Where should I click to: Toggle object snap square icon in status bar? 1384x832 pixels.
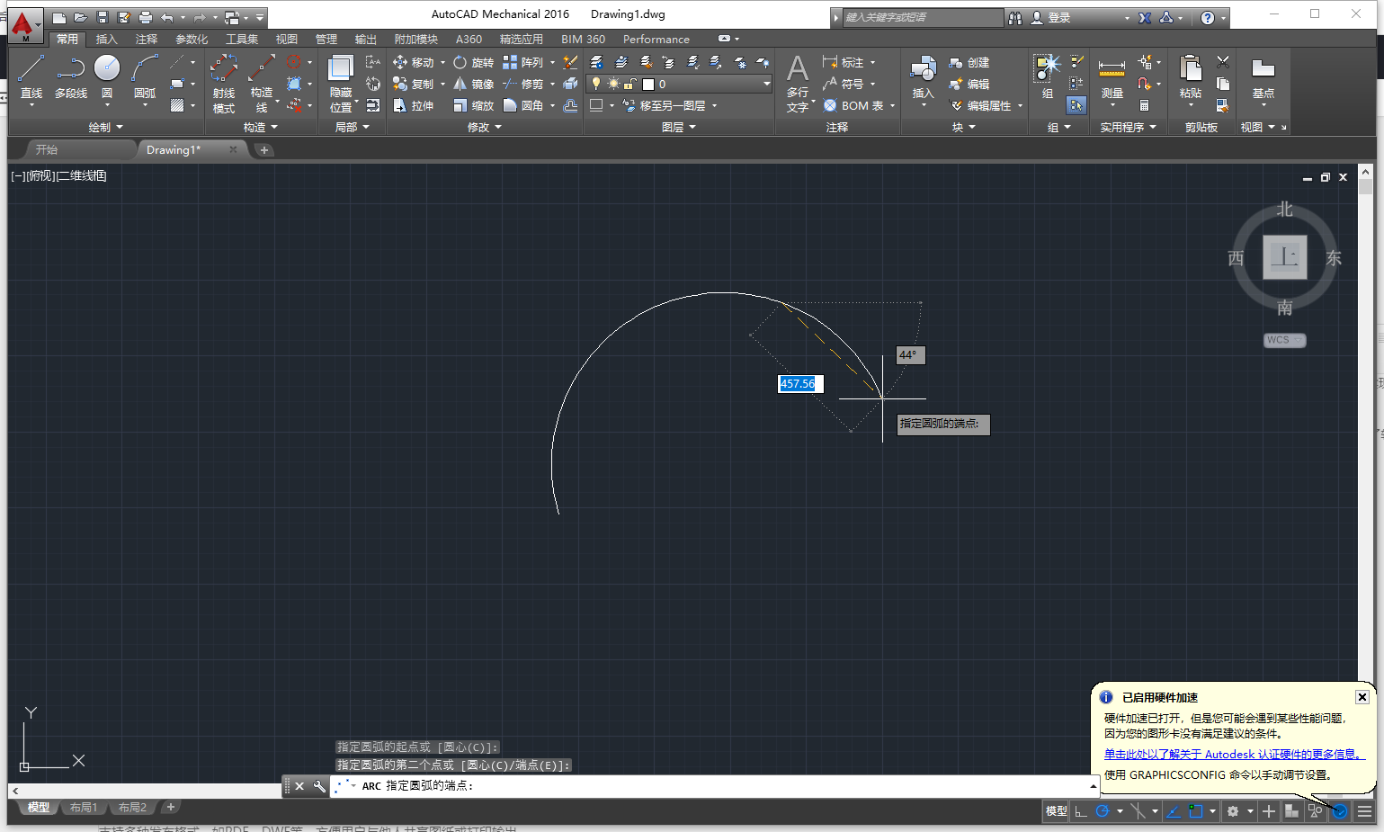click(1195, 811)
